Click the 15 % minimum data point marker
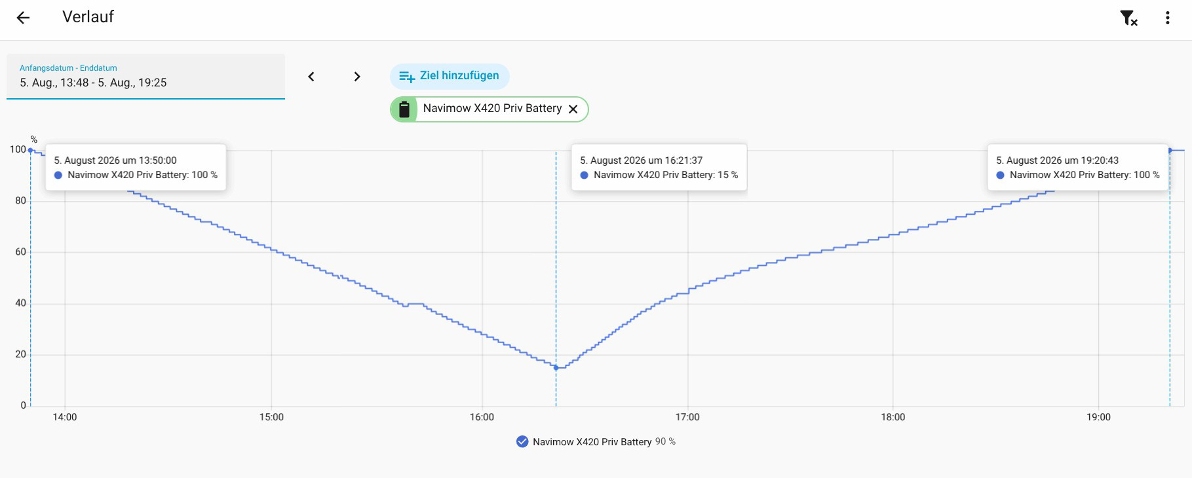Viewport: 1192px width, 478px height. click(556, 367)
